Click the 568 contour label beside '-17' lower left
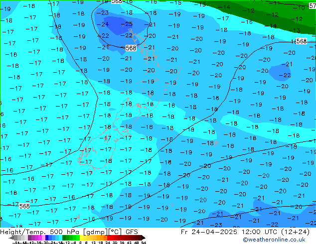This screenshot has height=244, width=316. click(x=24, y=206)
